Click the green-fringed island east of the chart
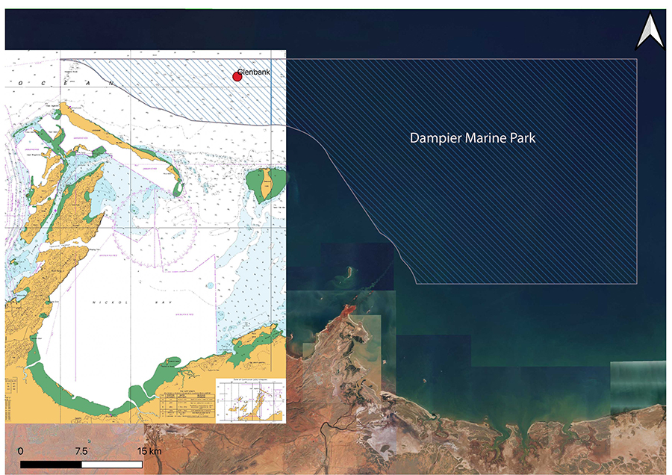 [x=266, y=185]
